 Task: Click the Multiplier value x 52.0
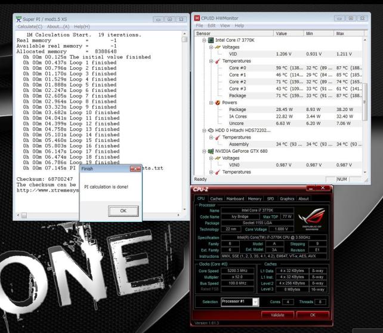237,277
